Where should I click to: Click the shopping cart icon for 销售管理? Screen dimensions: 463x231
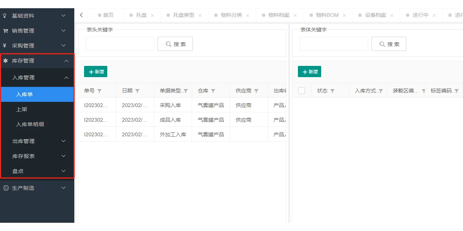5,31
